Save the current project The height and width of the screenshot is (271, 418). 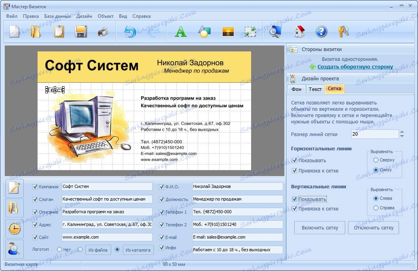pos(81,32)
